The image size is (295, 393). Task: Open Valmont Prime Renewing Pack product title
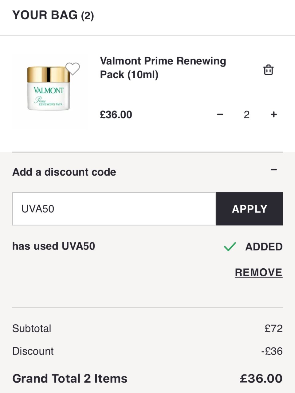[x=163, y=68]
